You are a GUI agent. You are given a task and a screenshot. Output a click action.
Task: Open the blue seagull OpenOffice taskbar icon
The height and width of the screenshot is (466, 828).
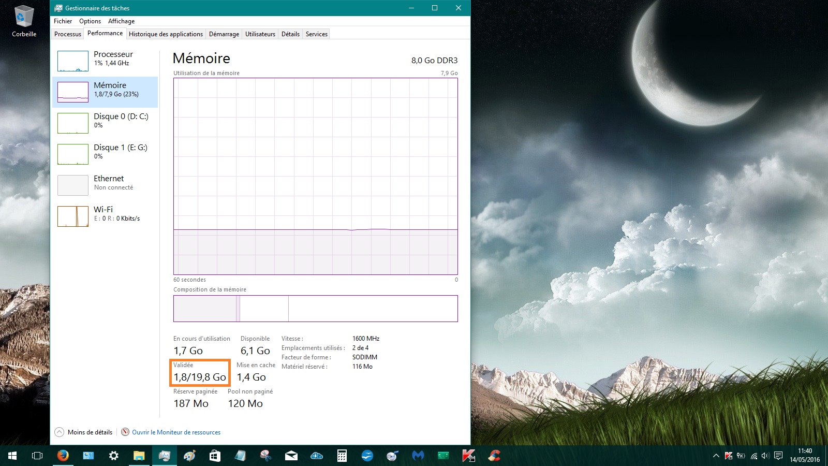pos(367,456)
